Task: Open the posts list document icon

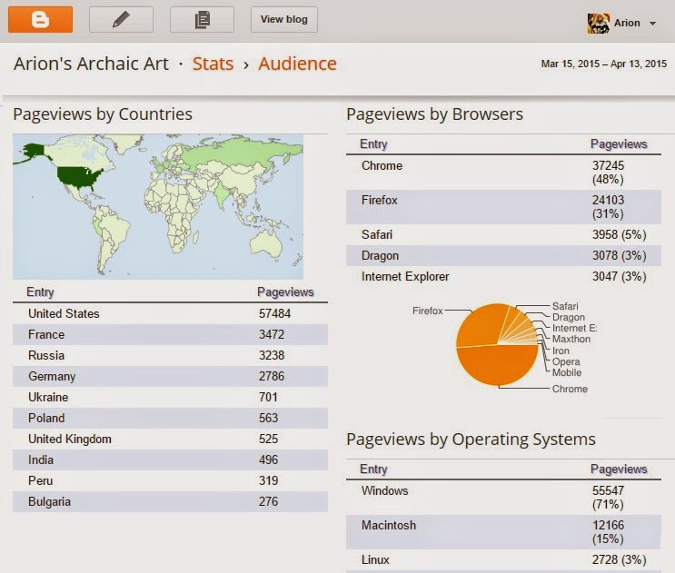Action: [x=202, y=19]
